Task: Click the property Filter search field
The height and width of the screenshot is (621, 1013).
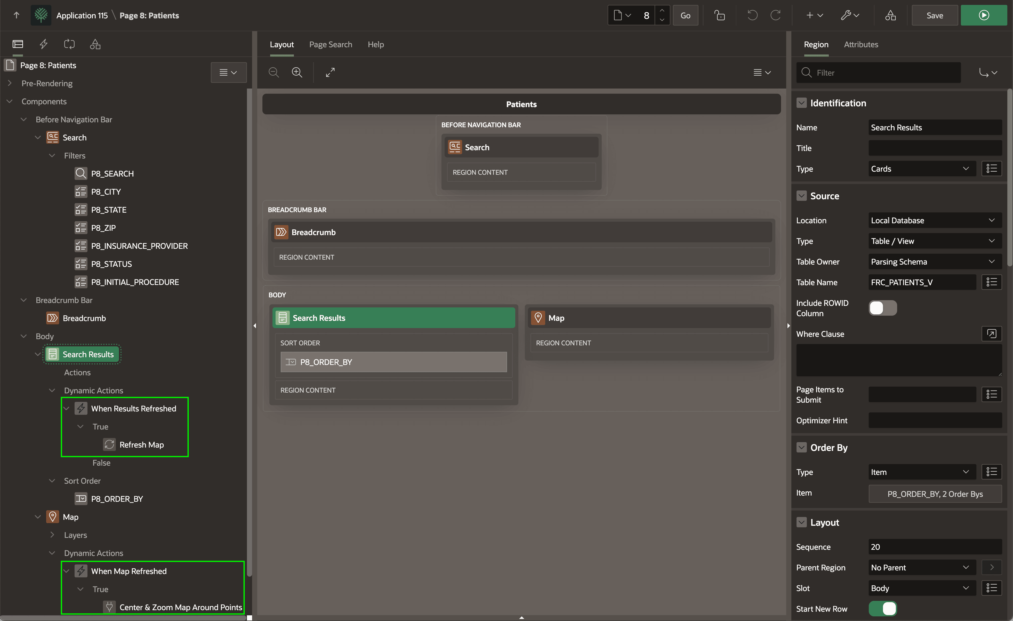Action: (879, 72)
